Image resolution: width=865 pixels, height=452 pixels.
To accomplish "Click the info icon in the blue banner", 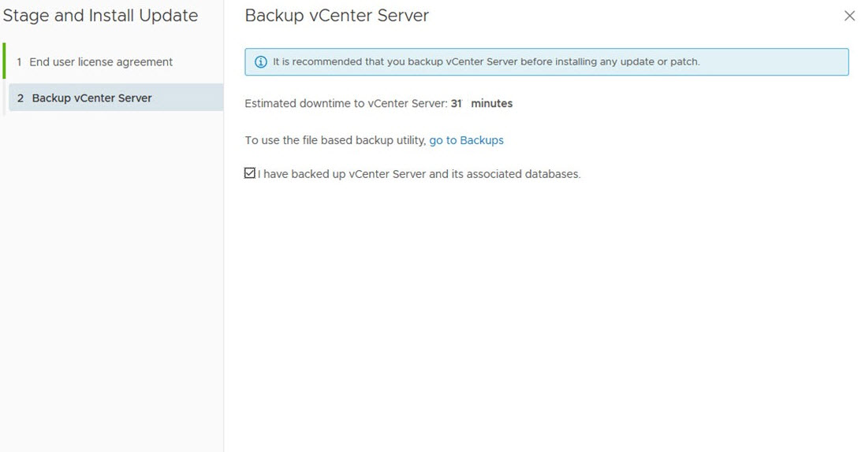I will click(260, 62).
